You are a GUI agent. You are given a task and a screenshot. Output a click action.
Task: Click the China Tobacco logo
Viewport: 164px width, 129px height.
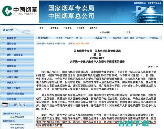click(x=20, y=11)
